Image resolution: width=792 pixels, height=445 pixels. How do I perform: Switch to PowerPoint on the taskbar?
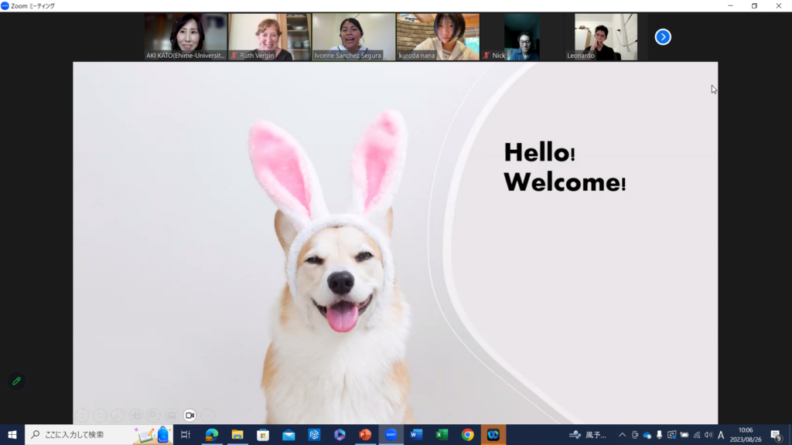coord(365,434)
